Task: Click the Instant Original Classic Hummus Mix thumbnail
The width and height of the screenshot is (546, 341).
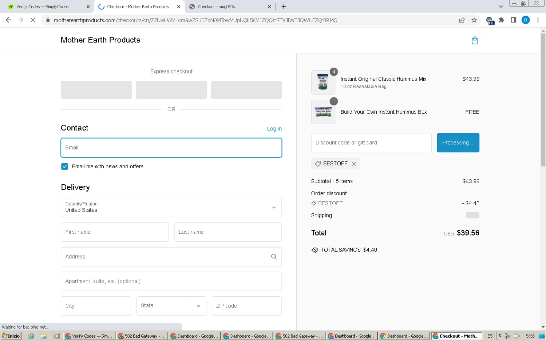Action: [323, 82]
